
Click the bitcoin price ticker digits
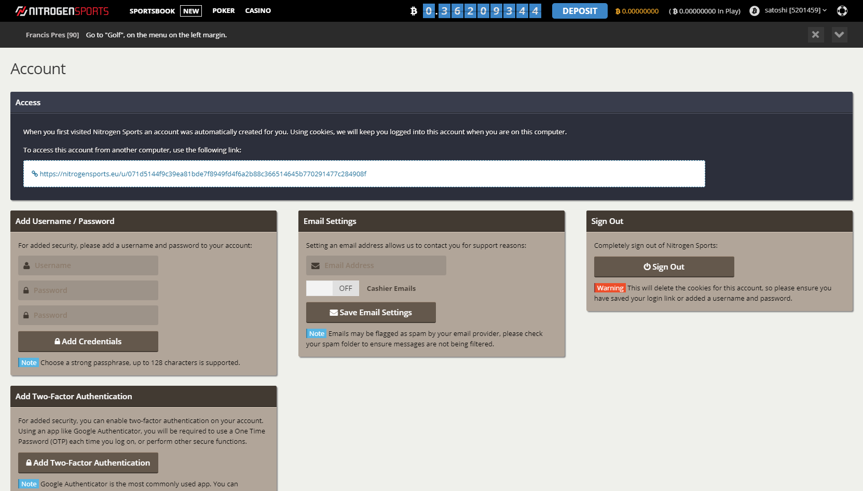click(482, 11)
